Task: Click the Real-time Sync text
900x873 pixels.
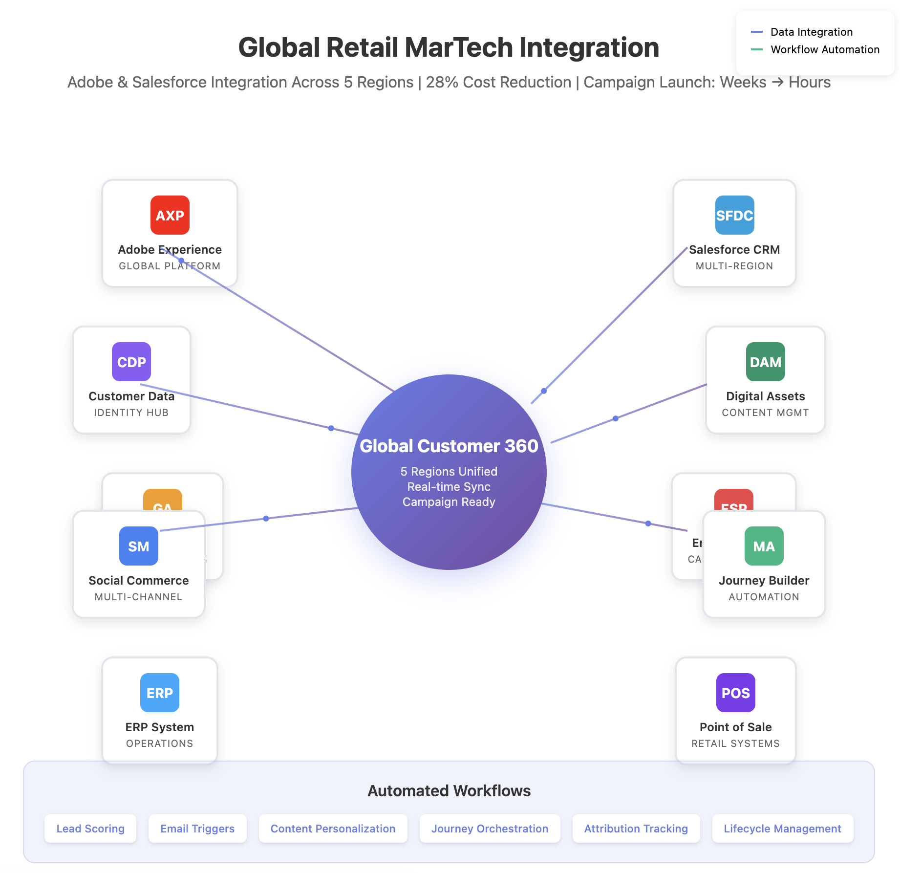Action: click(449, 486)
